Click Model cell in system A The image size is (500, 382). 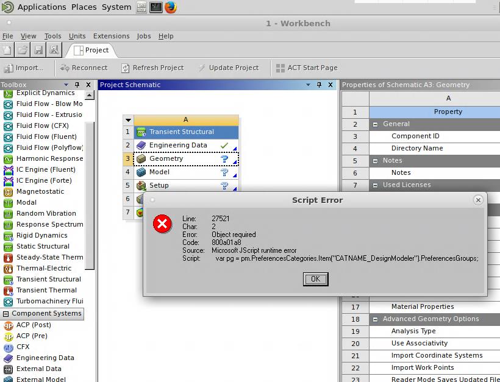[186, 172]
